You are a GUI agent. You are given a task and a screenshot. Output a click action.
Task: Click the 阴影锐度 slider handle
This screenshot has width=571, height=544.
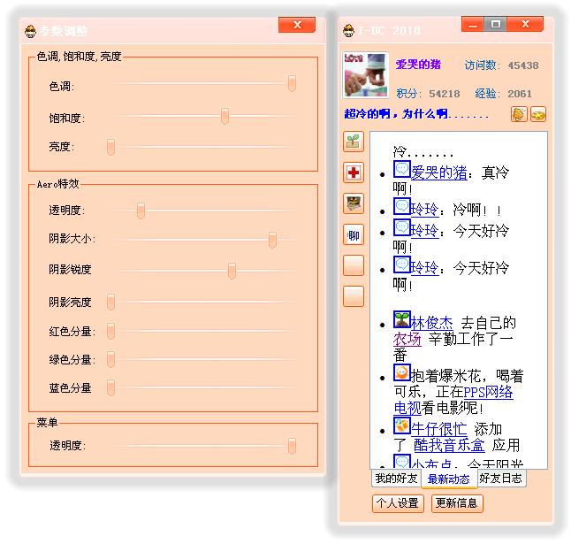[232, 271]
